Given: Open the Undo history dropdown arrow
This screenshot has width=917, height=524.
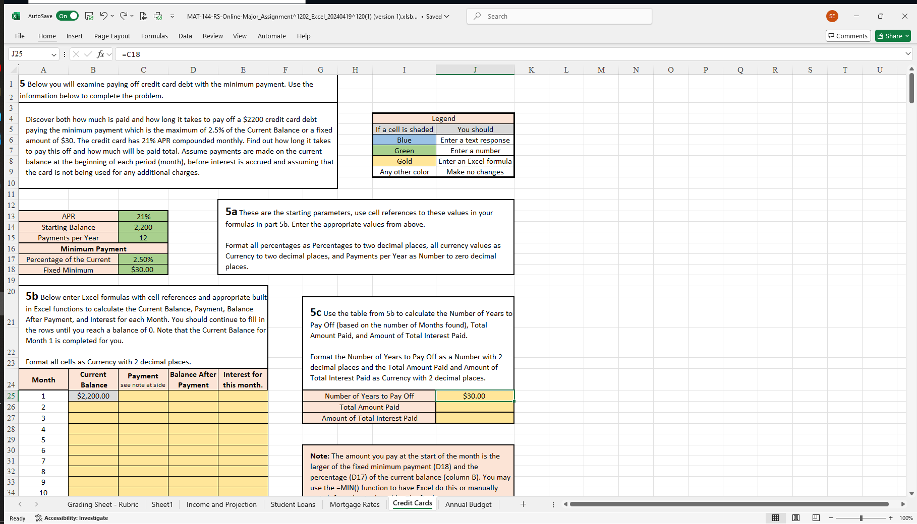Looking at the screenshot, I should [x=112, y=16].
